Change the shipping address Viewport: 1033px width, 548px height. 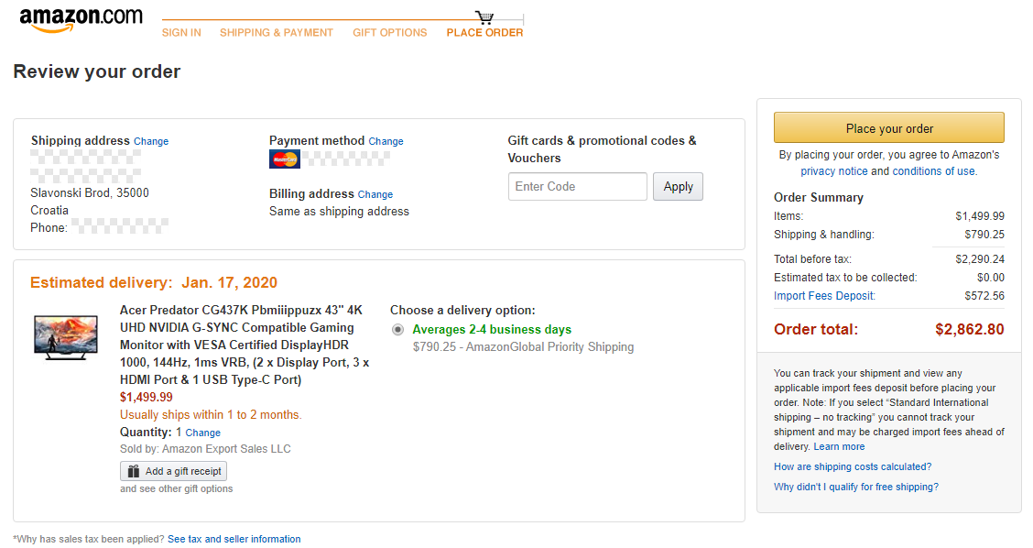151,141
